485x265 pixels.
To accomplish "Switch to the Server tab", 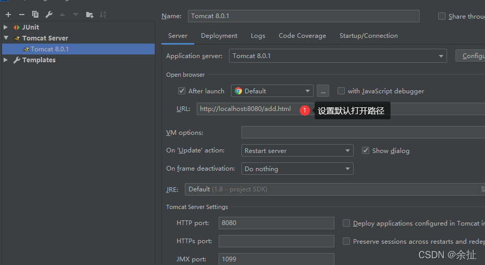I will [178, 36].
